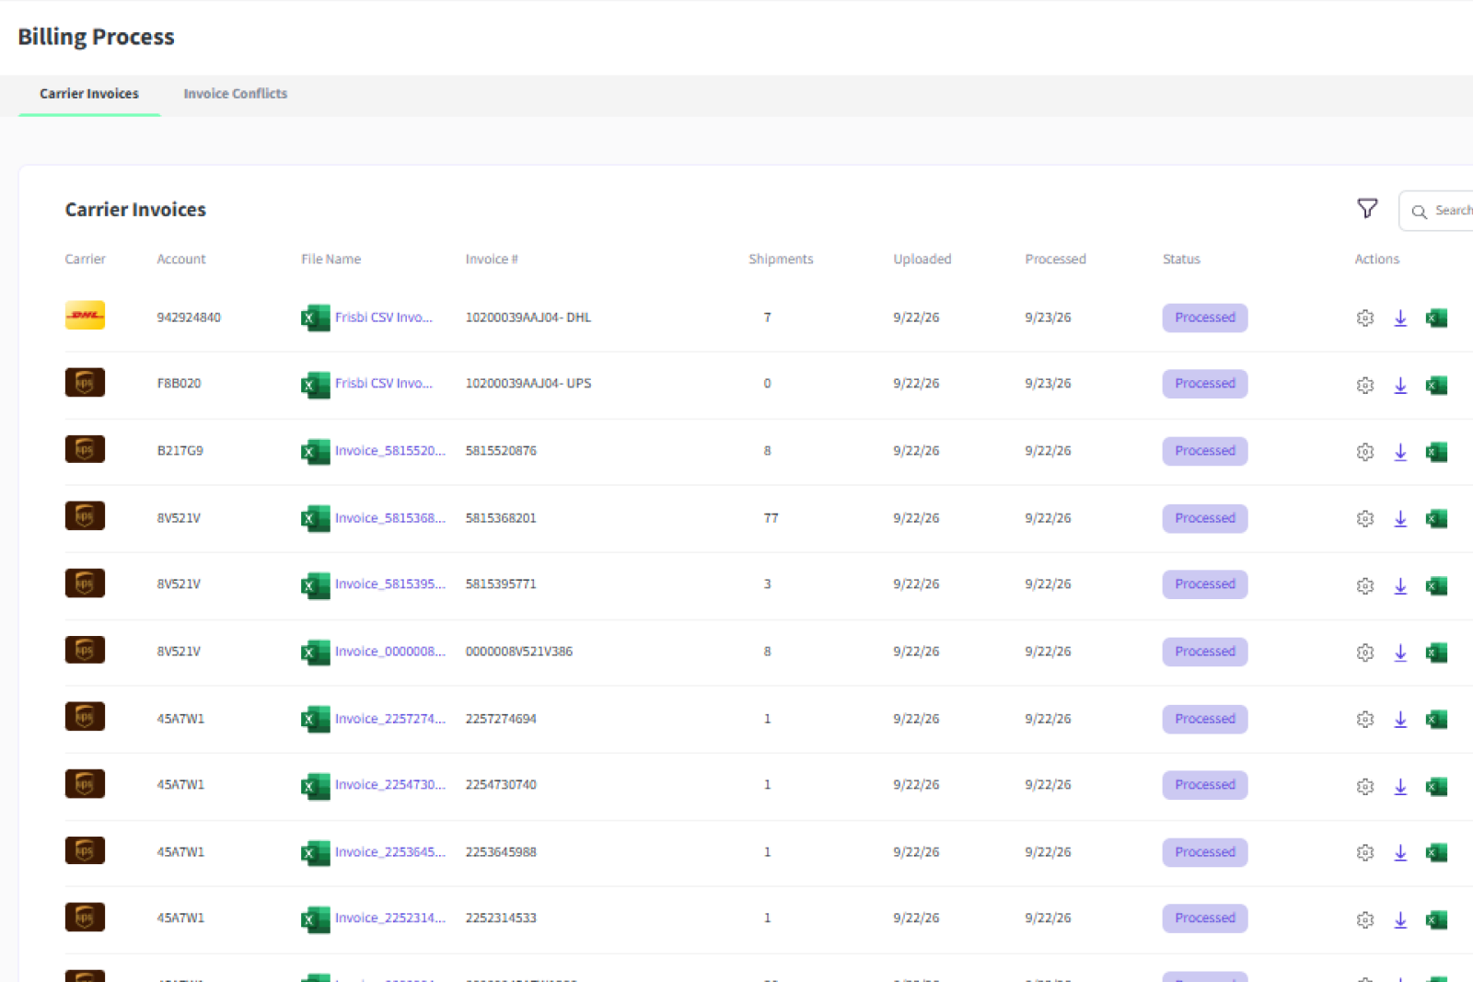
Task: Click the File Name column header
Action: [x=331, y=260]
